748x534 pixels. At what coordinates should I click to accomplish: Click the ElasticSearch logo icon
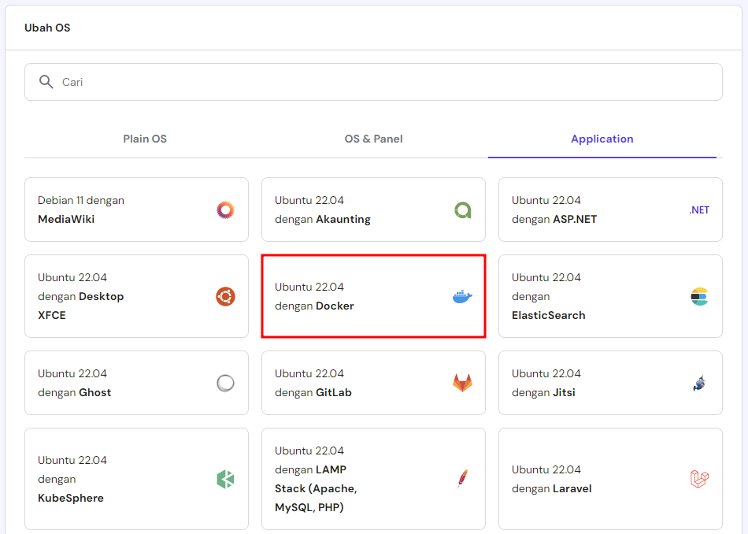pos(699,296)
